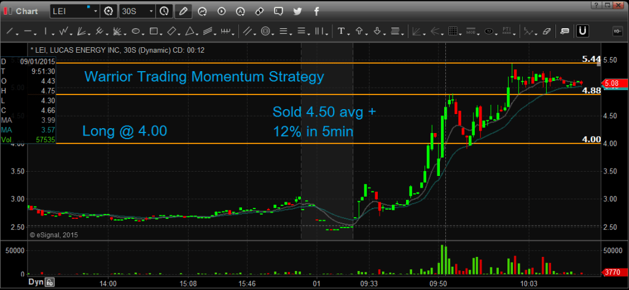Click the Twitter share icon
The image size is (629, 290).
pyautogui.click(x=297, y=11)
